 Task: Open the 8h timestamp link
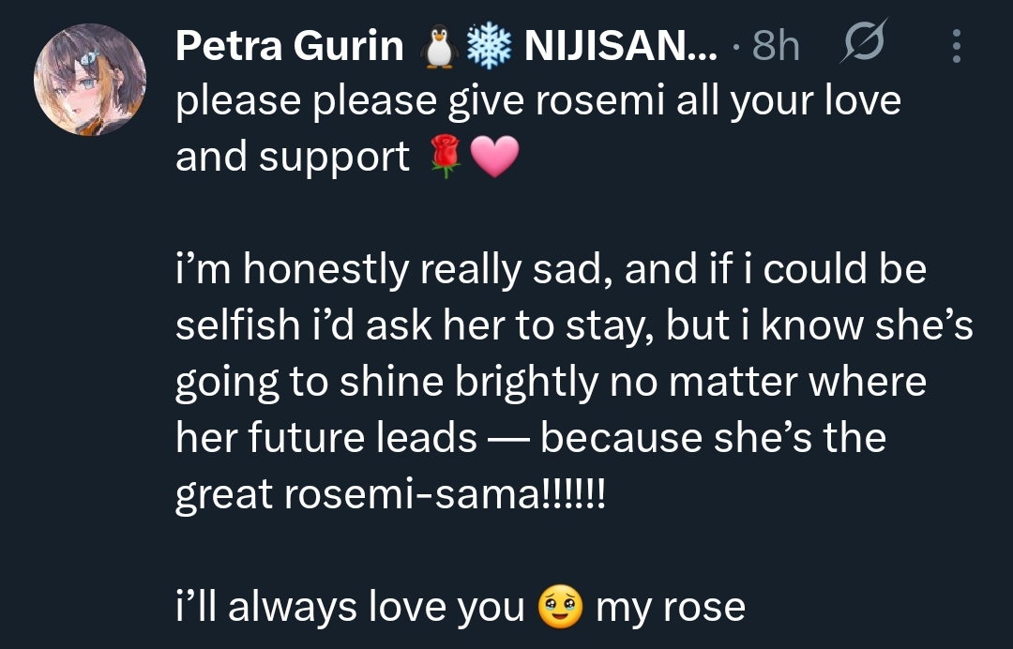pos(776,46)
